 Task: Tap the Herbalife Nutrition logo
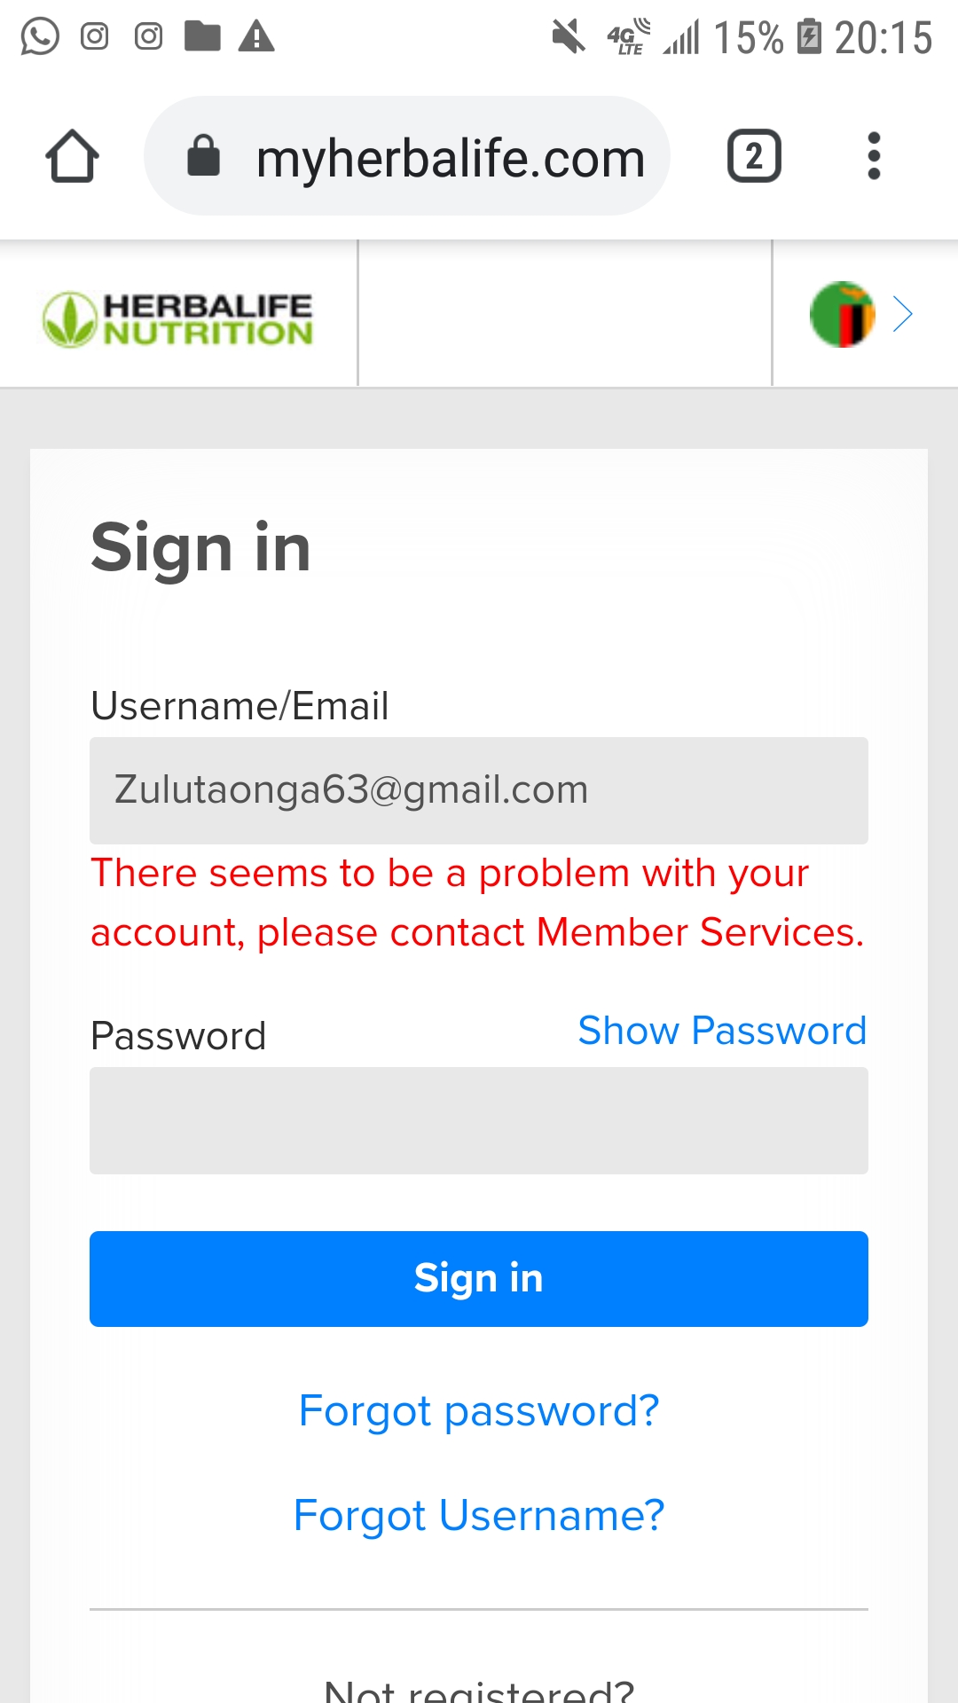[178, 318]
